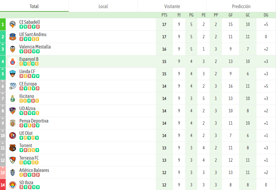Screen dimensions: 276x190
Task: Click the yellow E form badge next to Ilicitano
Action: [x=21, y=101]
